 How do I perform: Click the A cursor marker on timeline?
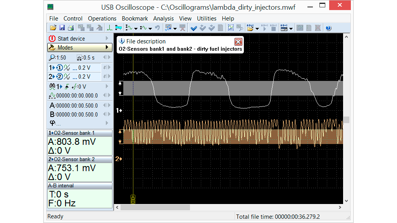click(x=133, y=197)
